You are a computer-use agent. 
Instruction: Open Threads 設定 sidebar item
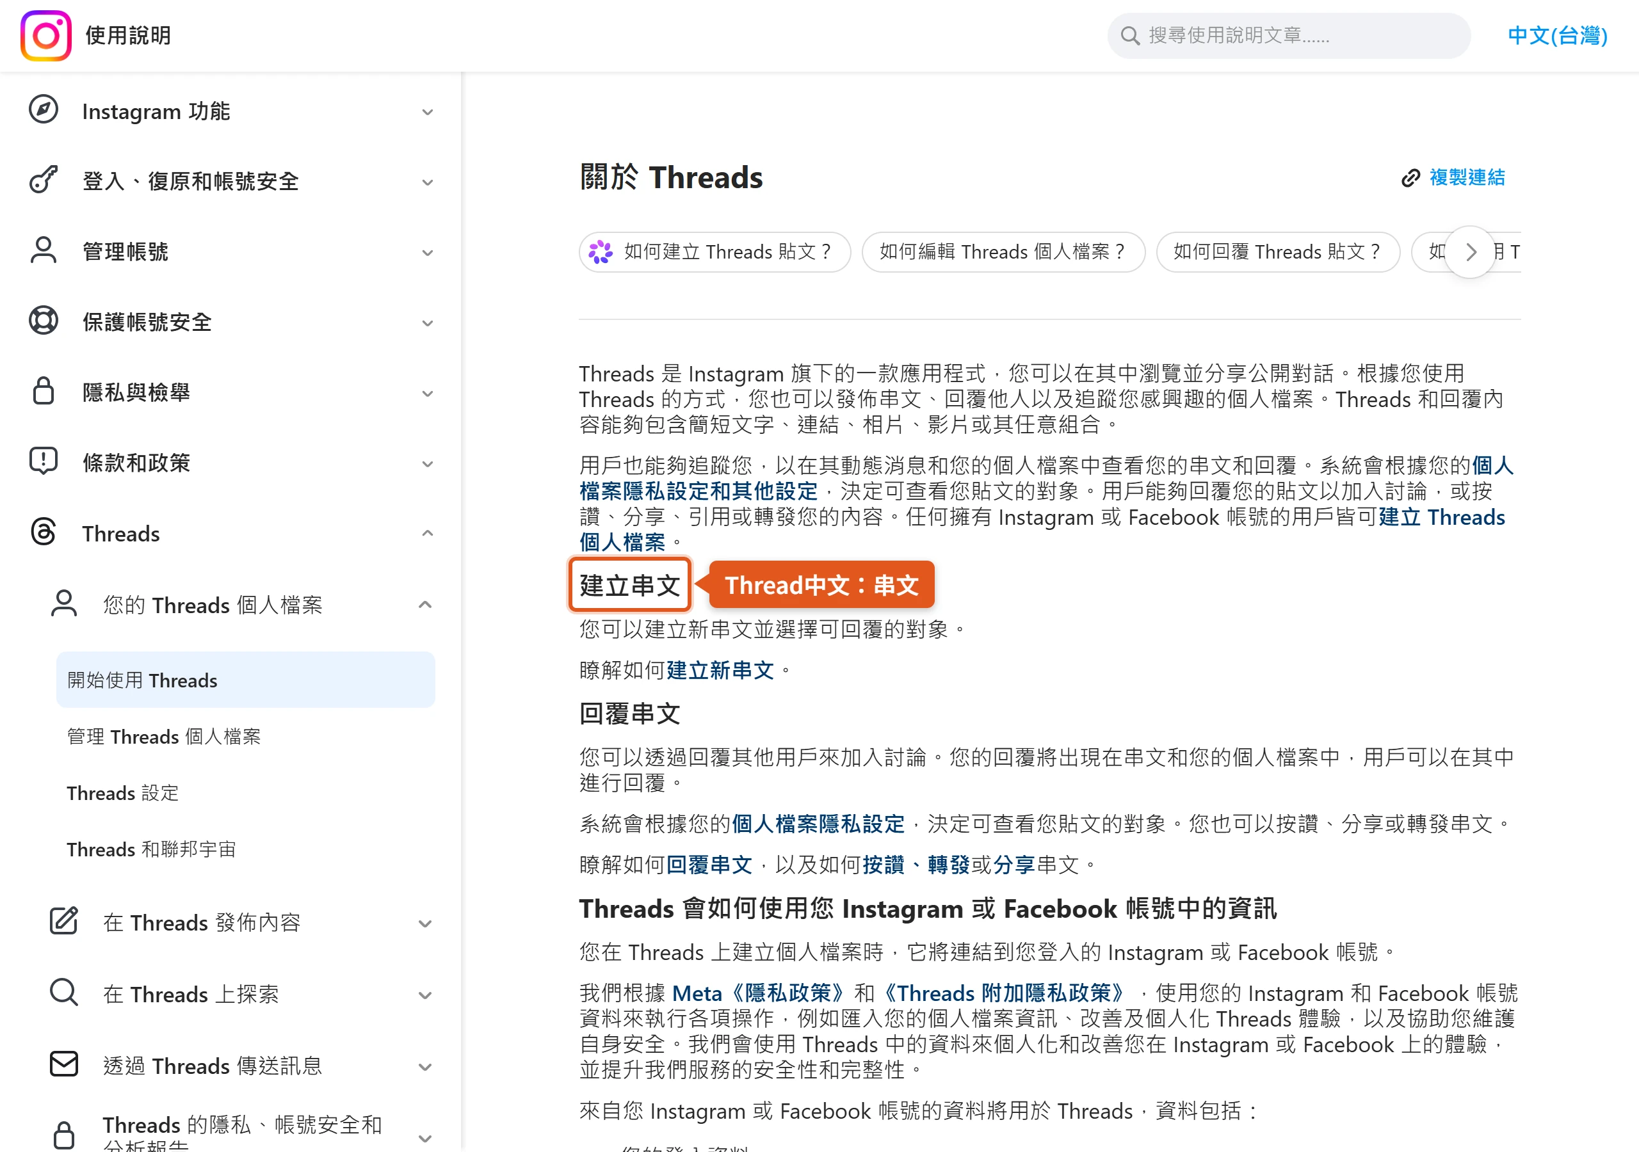122,792
